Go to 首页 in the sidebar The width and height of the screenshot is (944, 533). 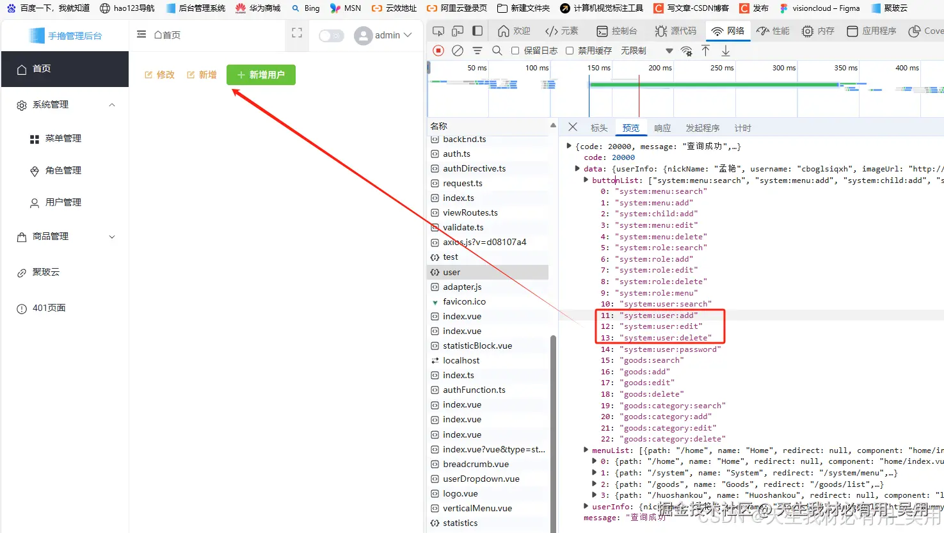[65, 69]
